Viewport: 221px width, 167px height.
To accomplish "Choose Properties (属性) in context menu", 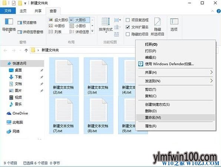I will [175, 126].
